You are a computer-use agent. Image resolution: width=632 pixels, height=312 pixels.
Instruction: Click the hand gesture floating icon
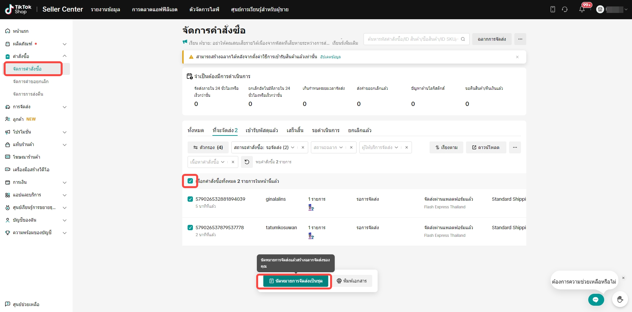point(620,299)
